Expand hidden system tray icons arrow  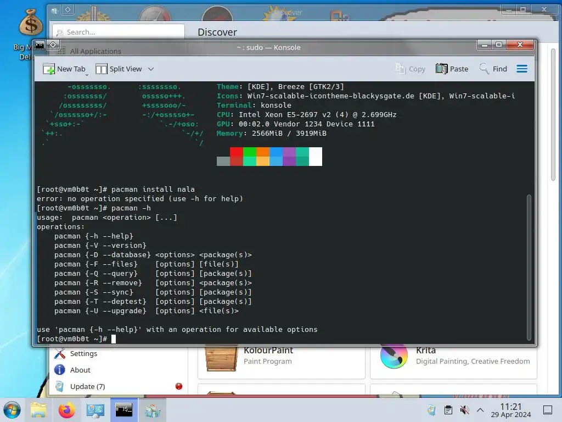pyautogui.click(x=480, y=410)
